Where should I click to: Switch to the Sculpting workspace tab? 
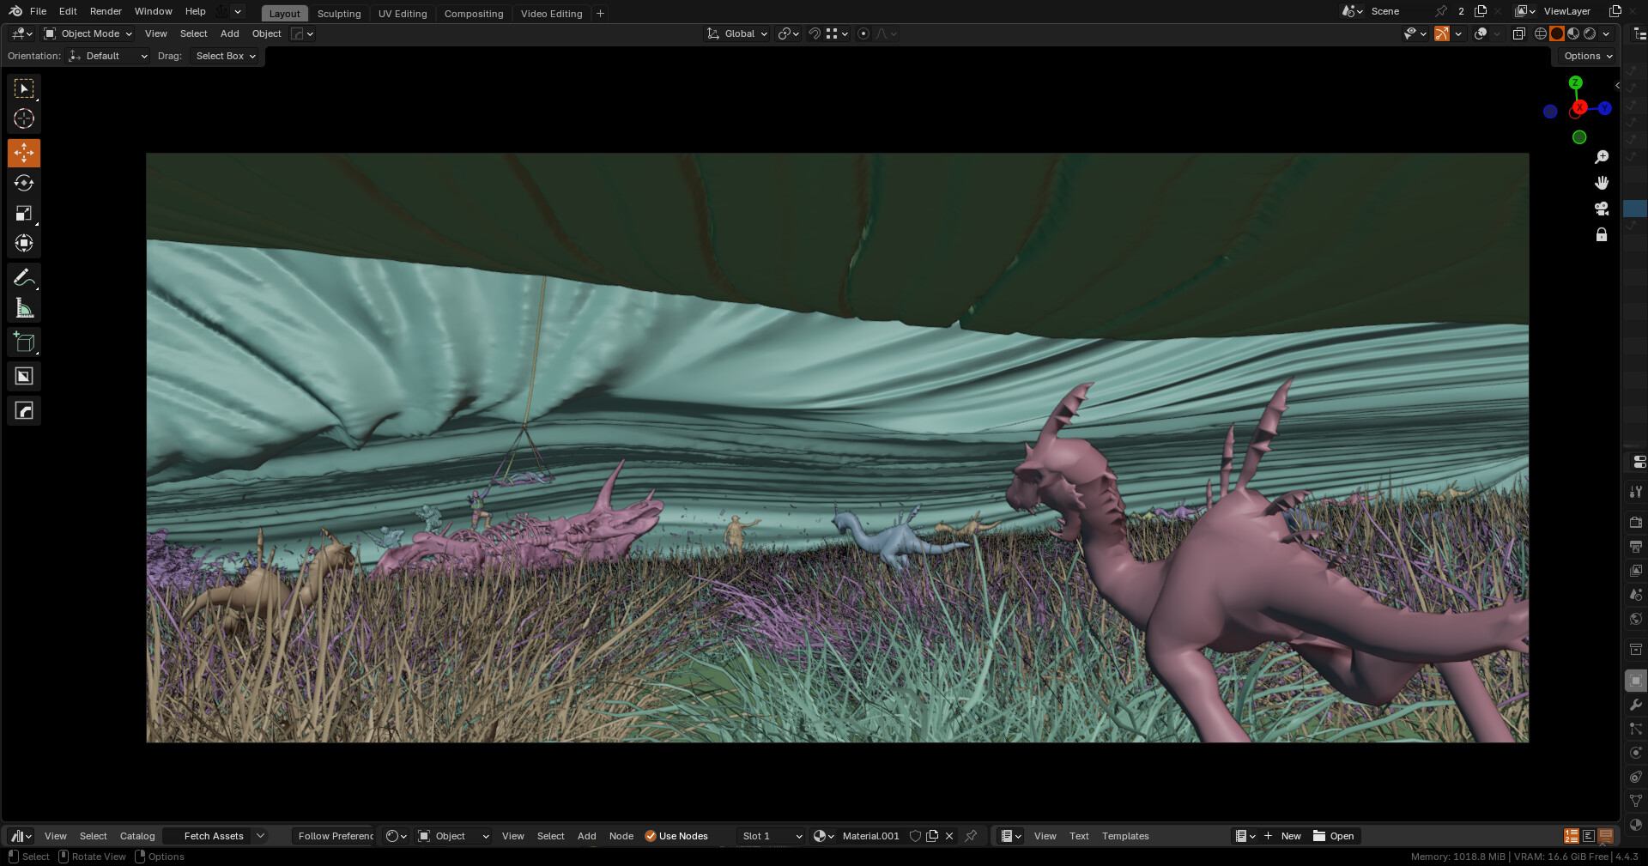[339, 14]
